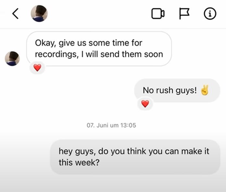Click the words 'No rush' in sent message
Screen dimensions: 226x192
pos(158,90)
